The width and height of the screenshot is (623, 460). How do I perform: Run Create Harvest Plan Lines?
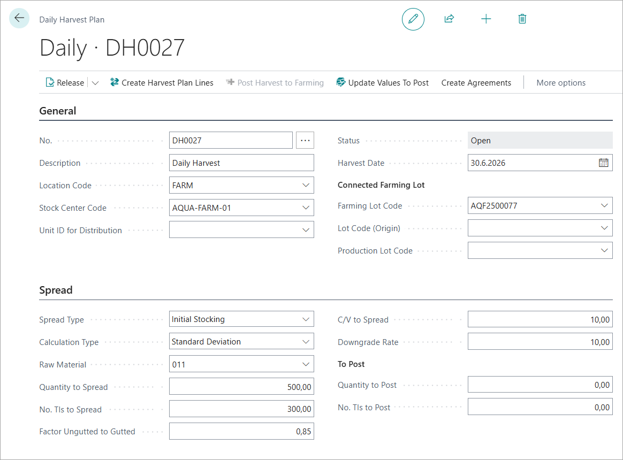[x=162, y=82]
